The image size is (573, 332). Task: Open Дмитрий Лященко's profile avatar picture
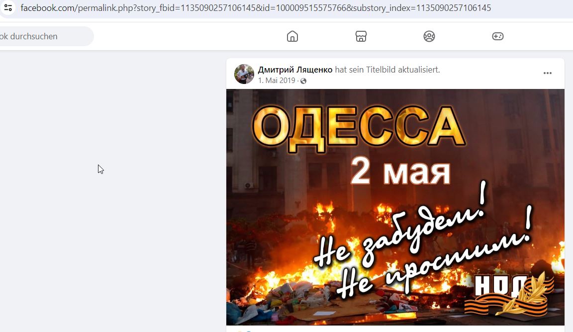pos(244,74)
